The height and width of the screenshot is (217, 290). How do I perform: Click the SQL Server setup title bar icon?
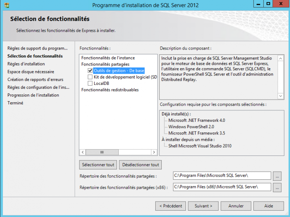click(x=7, y=5)
